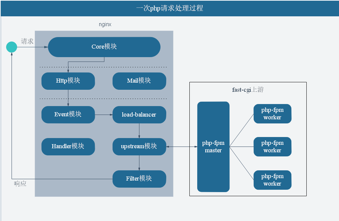This screenshot has height=221, width=339.
Task: Click the load-balancer node
Action: pos(139,115)
